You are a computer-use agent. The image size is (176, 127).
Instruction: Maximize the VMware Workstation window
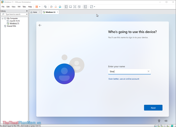click(166, 2)
